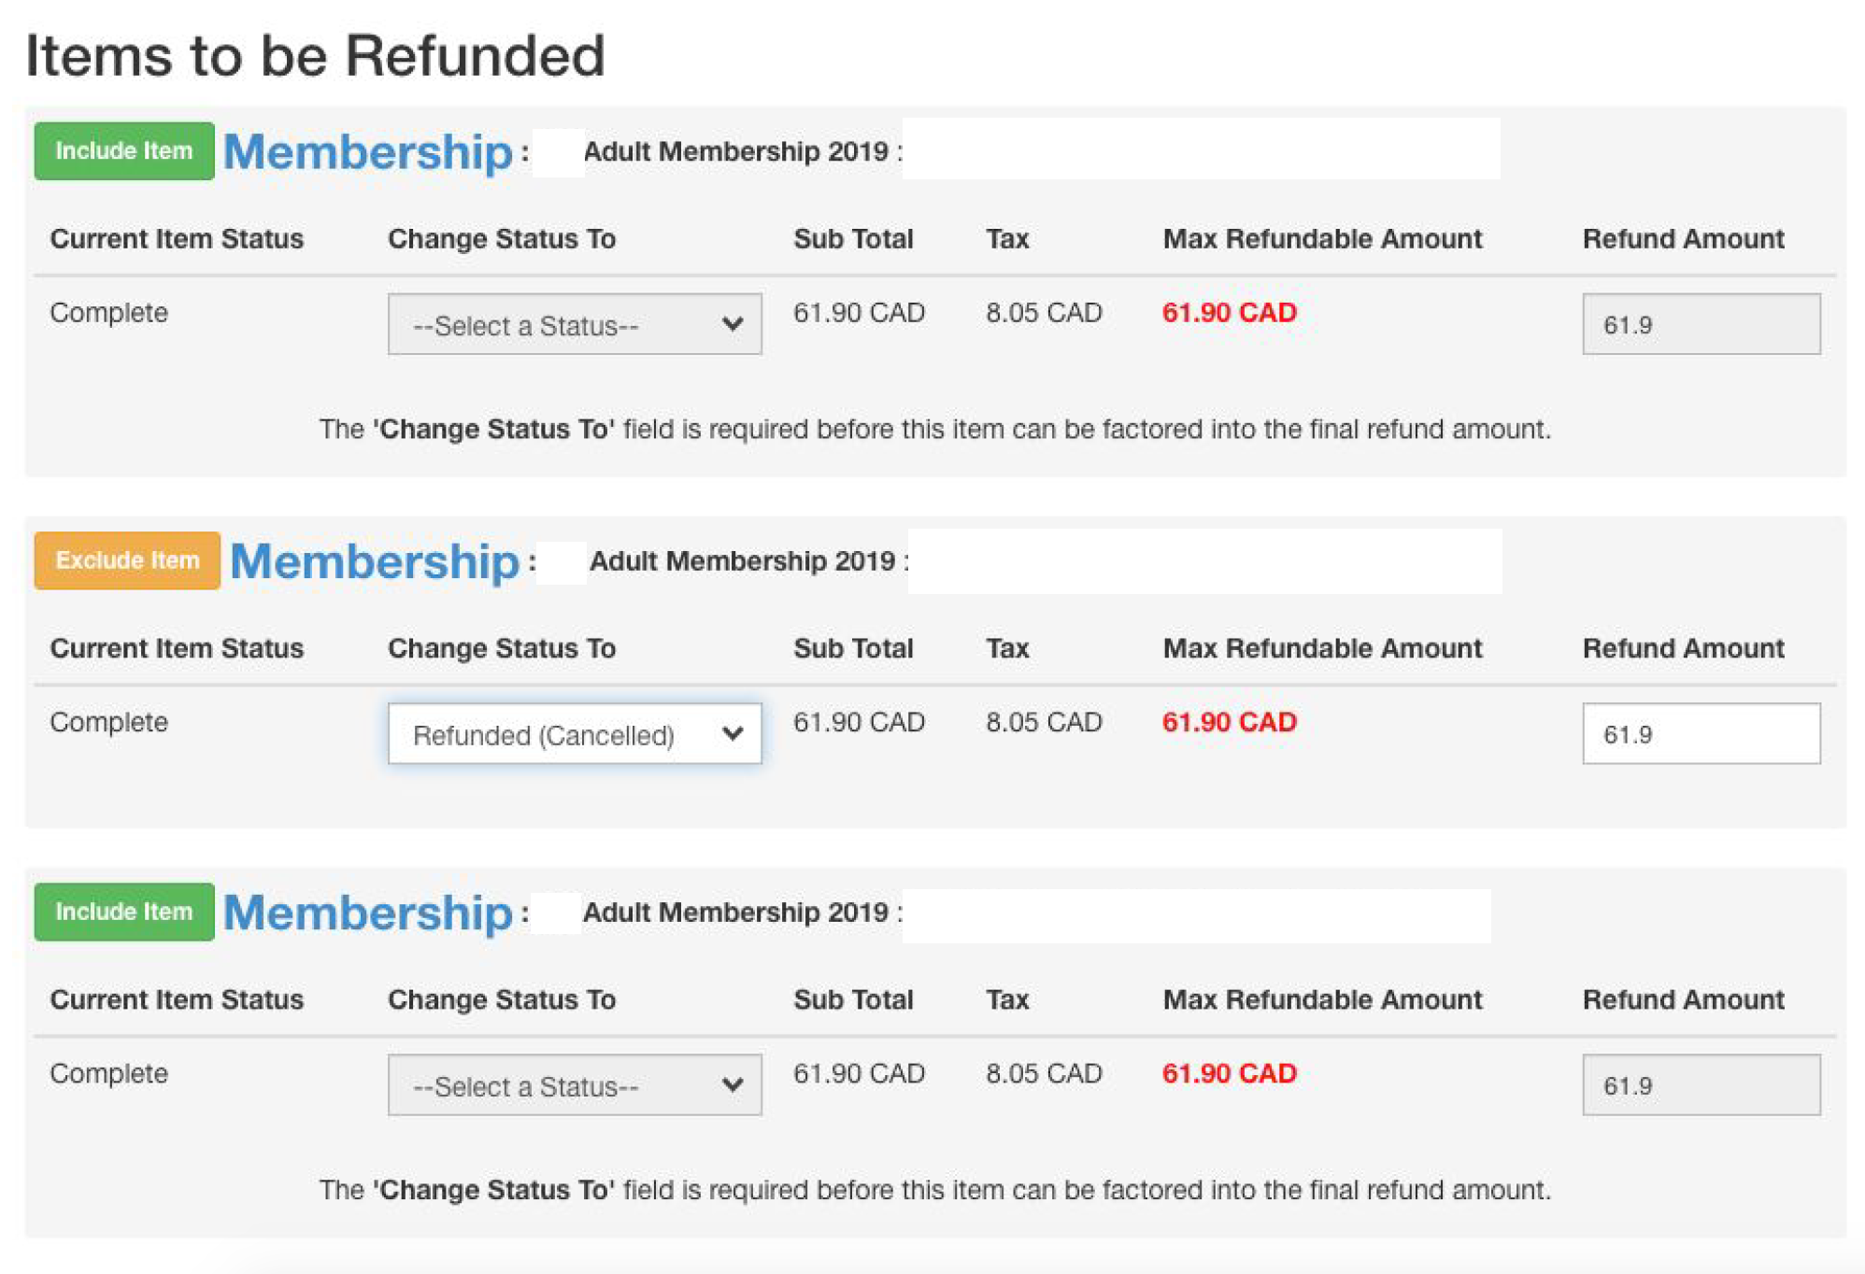The width and height of the screenshot is (1865, 1274).
Task: Open first membership Select a Status dropdown
Action: (574, 325)
